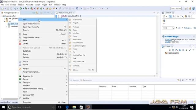Screen dimensions: 196x110
Task: Open the Window menu in menu bar
Action: [x=57, y=5]
